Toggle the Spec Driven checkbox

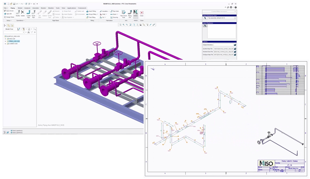[x=4, y=10]
